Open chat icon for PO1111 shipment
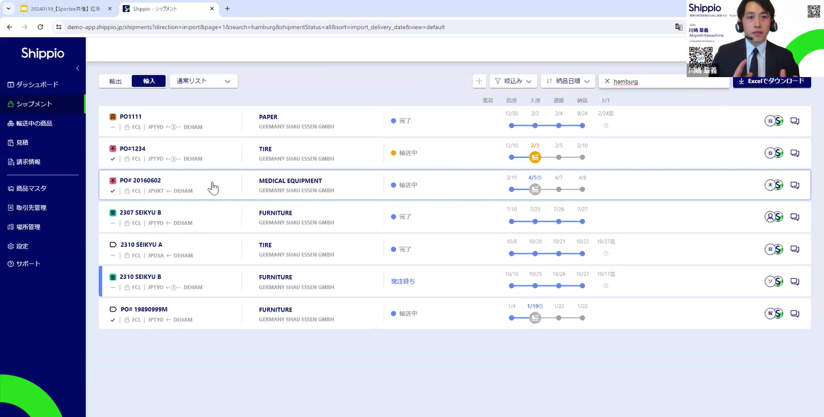Viewport: 824px width, 417px height. coord(794,121)
